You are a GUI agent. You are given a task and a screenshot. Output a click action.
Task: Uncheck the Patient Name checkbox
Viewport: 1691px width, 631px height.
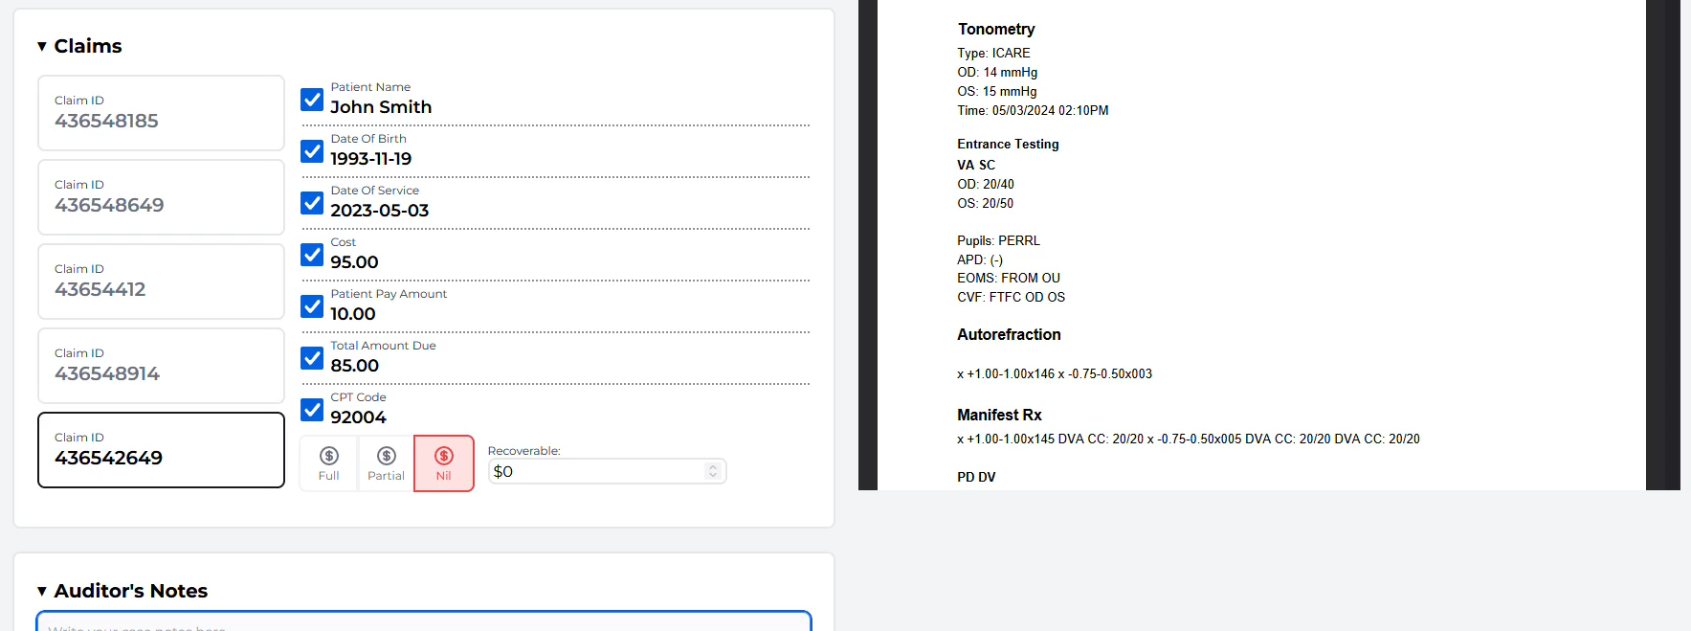pyautogui.click(x=312, y=100)
